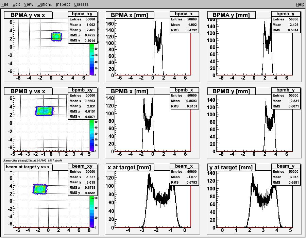Click Entries 50000 in beam_x stats
This screenshot has height=238, width=306.
tap(184, 171)
